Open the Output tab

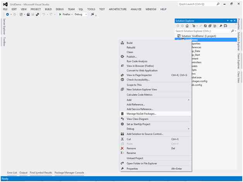(23, 173)
